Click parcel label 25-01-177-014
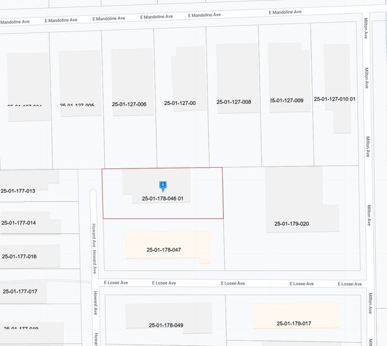Screen dimensions: 387x346 point(19,223)
